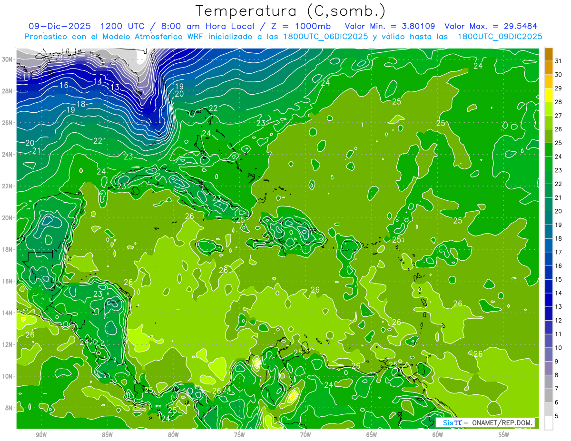
Task: Click the '22N' latitude axis label
Action: coord(7,186)
